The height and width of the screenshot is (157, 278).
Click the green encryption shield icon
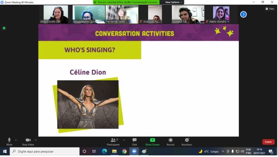[x=4, y=28]
